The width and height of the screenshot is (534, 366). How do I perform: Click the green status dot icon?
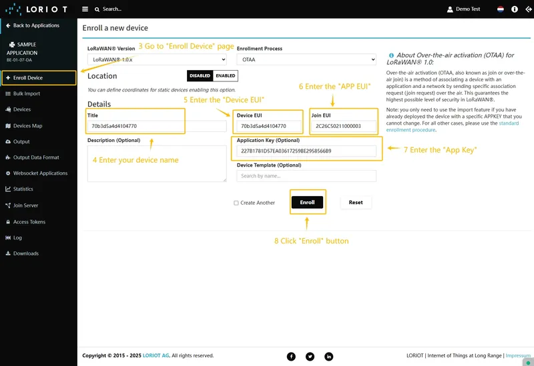pyautogui.click(x=528, y=363)
